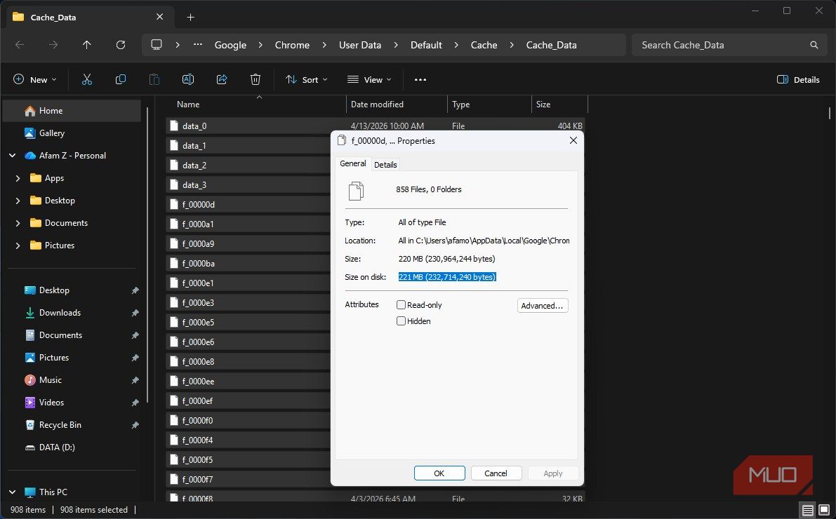This screenshot has height=519, width=836.
Task: Click the Rename icon in toolbar
Action: 187,79
